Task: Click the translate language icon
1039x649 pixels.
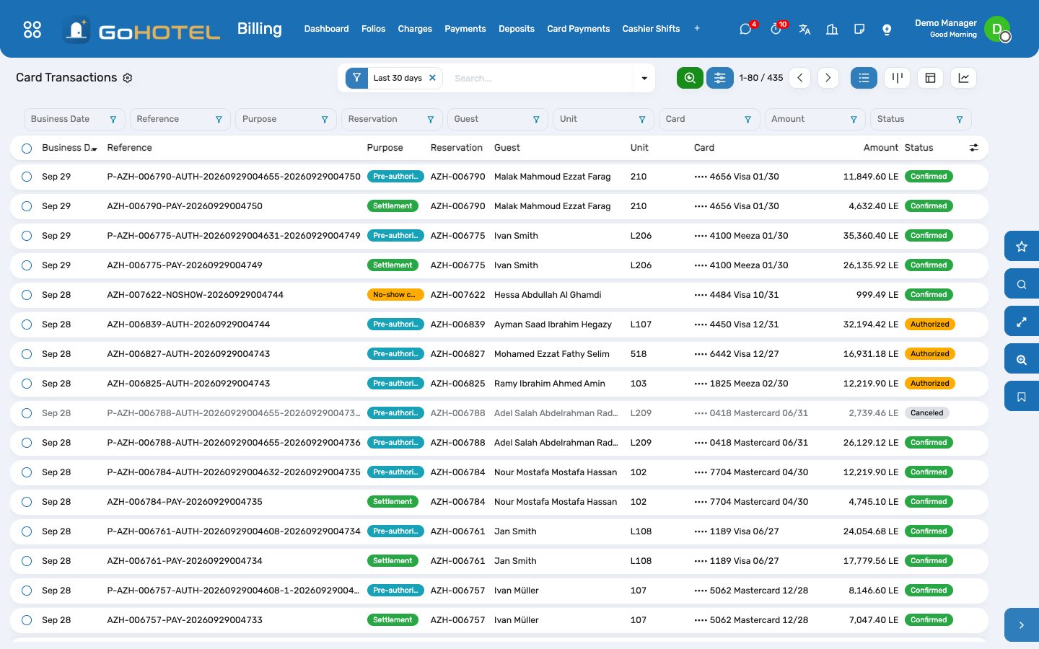Action: [805, 29]
